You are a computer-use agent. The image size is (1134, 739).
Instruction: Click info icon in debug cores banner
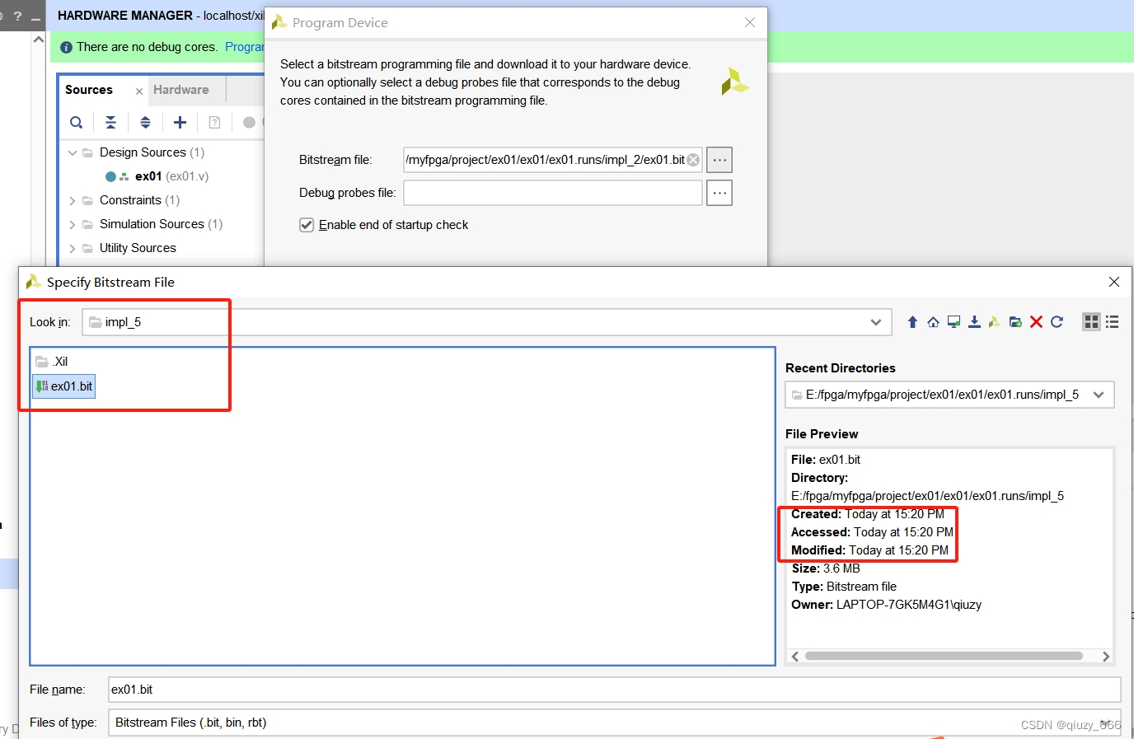click(x=67, y=48)
